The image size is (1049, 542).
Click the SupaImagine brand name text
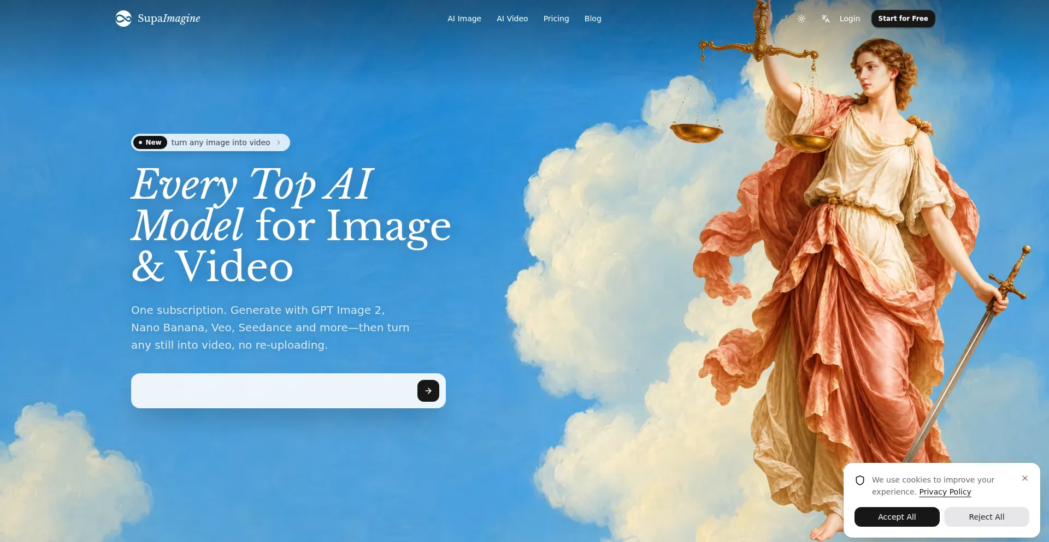pyautogui.click(x=169, y=19)
